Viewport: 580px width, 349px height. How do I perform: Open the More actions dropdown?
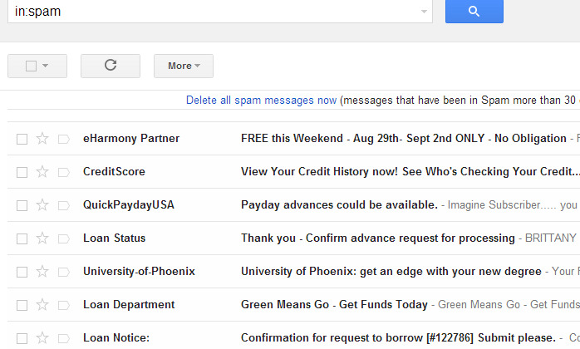tap(184, 66)
